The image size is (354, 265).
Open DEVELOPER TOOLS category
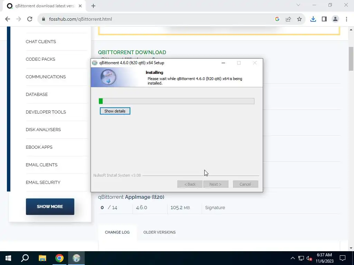(46, 112)
